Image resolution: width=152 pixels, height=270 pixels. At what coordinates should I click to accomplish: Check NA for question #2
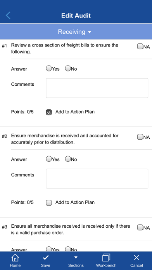[x=140, y=137]
